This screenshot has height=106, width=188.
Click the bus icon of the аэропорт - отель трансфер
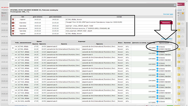[13, 26]
